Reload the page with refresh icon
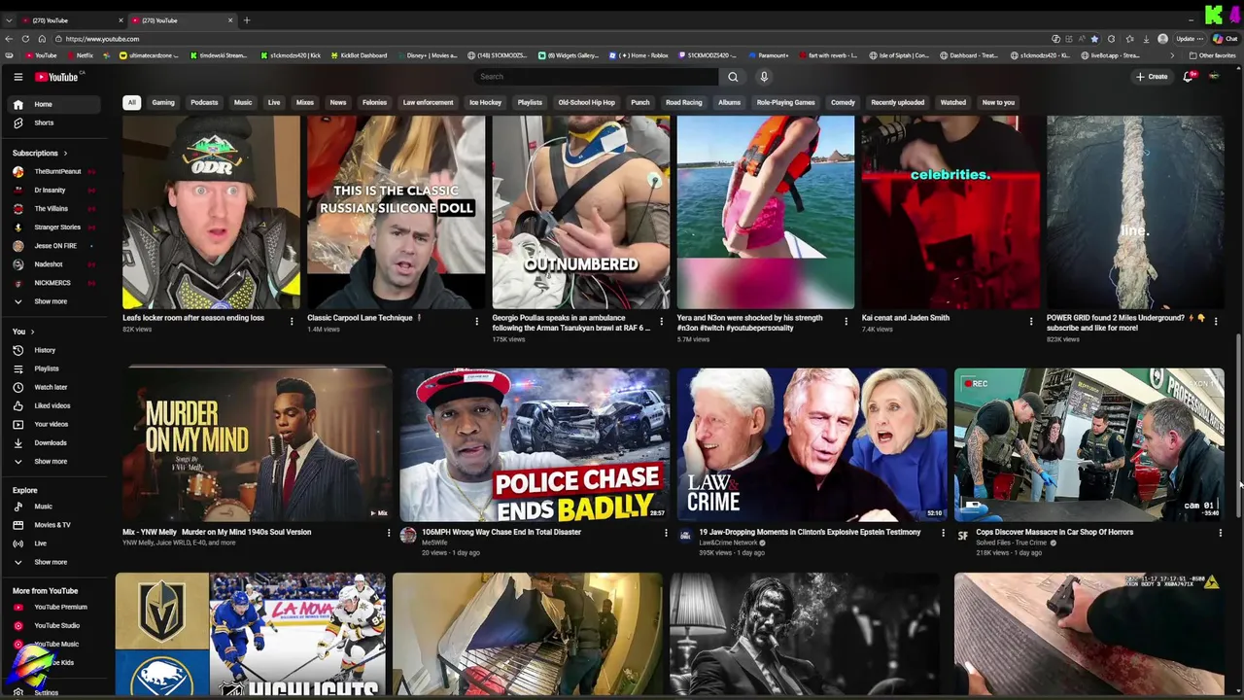 tap(25, 39)
